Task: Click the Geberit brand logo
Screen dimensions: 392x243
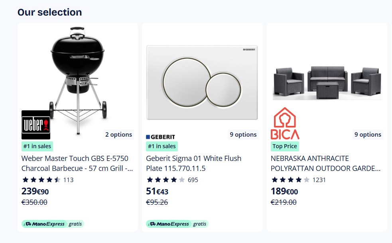Action: click(161, 137)
